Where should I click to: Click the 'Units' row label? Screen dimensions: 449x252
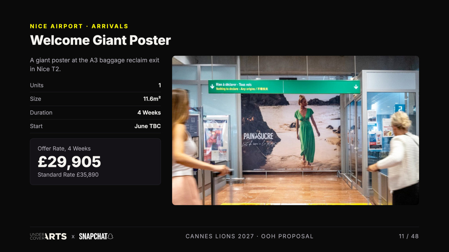pos(37,85)
